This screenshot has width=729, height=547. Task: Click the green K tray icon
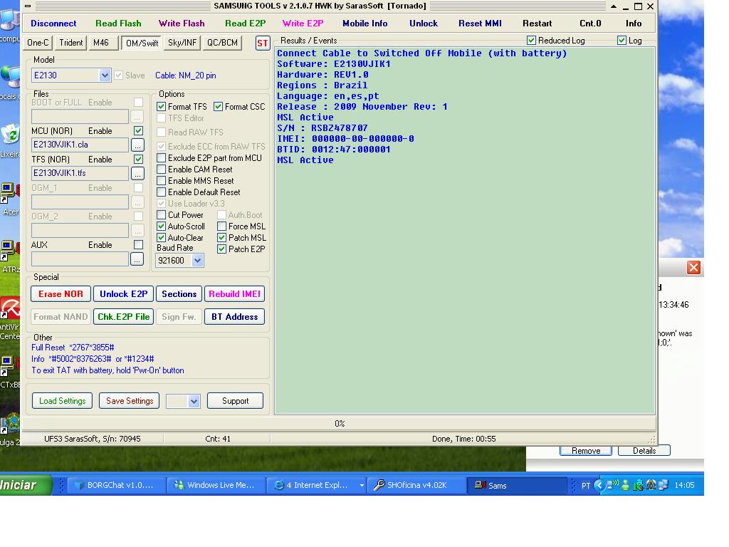click(638, 485)
